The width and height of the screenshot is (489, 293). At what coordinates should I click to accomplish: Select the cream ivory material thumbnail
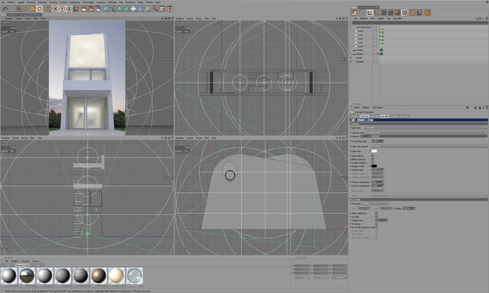click(x=117, y=276)
